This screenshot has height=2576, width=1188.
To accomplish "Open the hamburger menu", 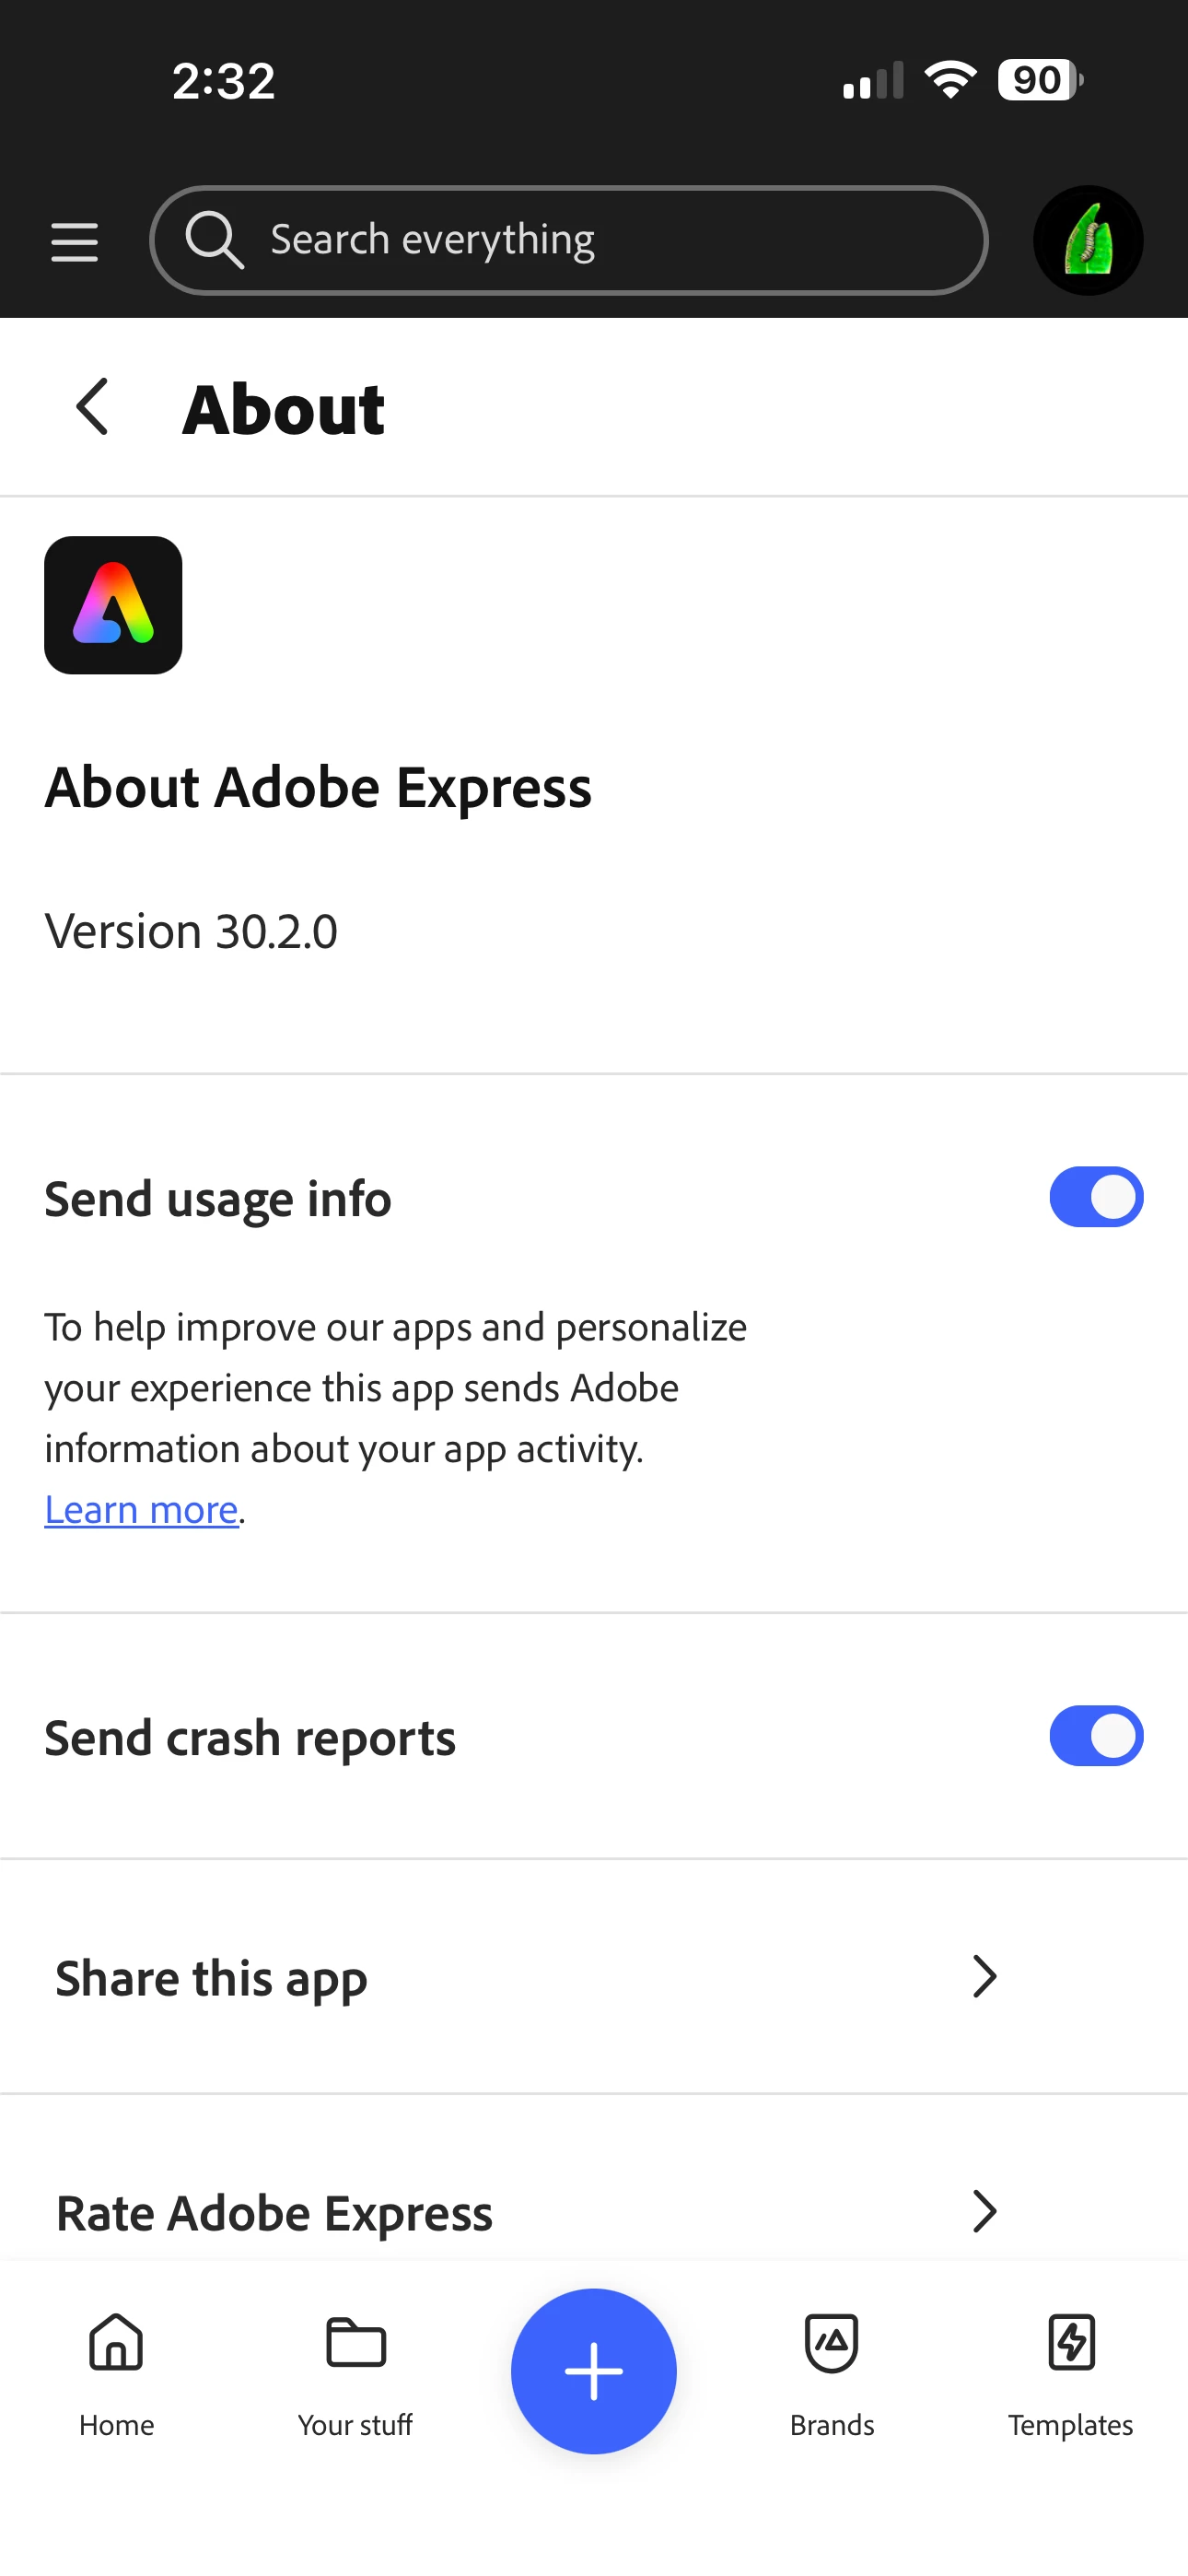I will pos(75,242).
